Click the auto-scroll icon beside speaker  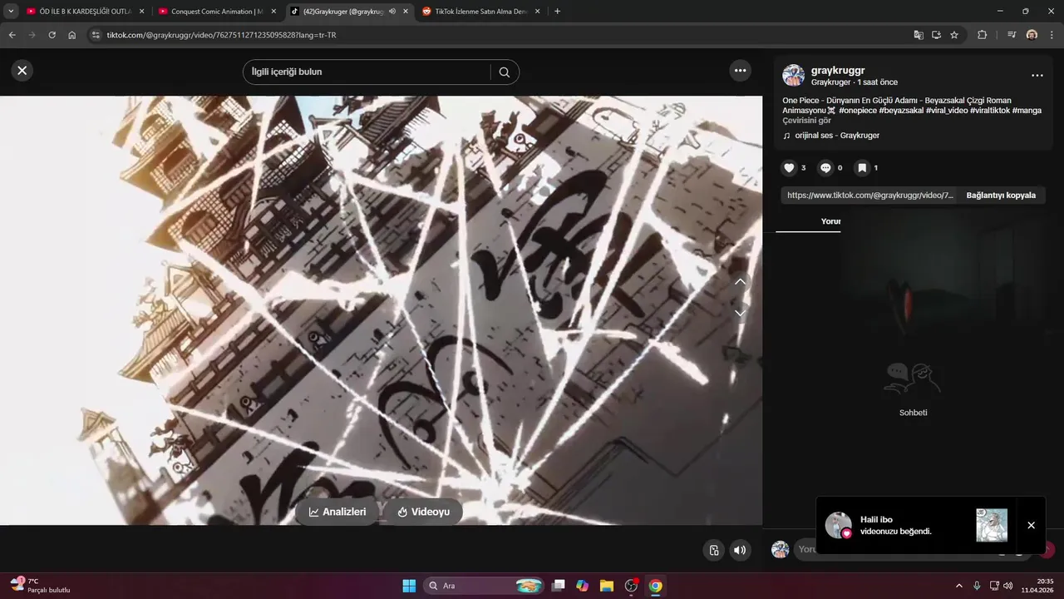pyautogui.click(x=714, y=550)
